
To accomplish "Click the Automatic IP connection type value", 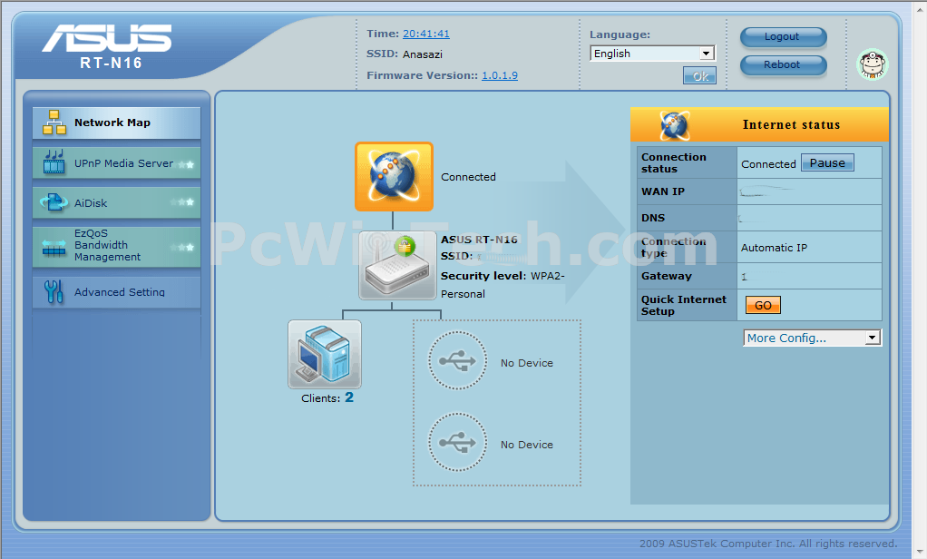I will click(774, 248).
